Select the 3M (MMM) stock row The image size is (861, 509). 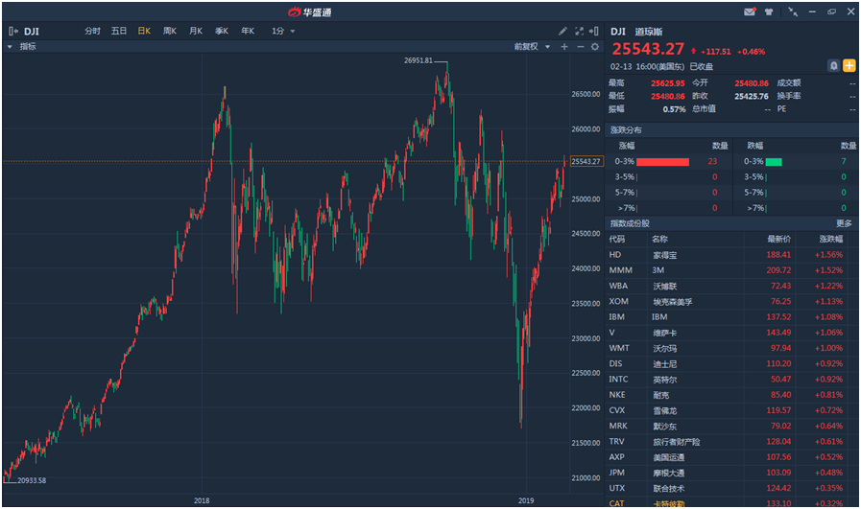pos(731,270)
